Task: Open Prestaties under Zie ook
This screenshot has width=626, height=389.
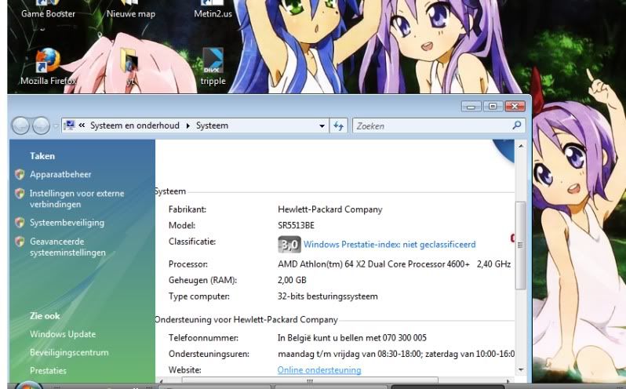Action: (48, 370)
